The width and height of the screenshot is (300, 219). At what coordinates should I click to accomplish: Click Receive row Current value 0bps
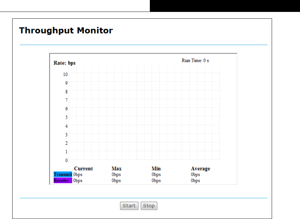[x=78, y=180]
